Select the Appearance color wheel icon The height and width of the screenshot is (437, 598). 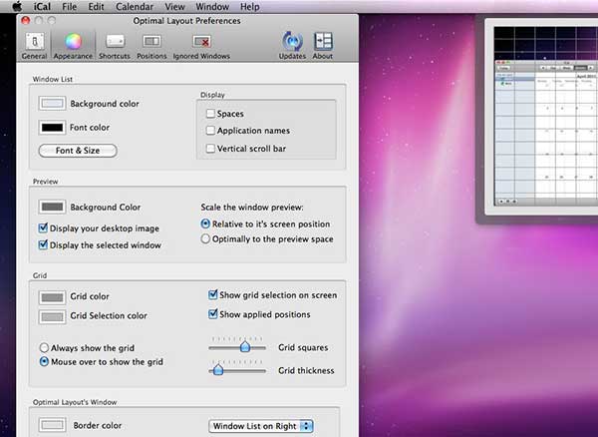(73, 42)
